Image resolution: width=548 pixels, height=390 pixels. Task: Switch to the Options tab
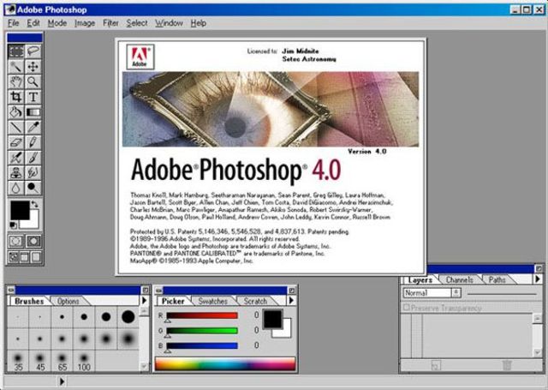68,301
